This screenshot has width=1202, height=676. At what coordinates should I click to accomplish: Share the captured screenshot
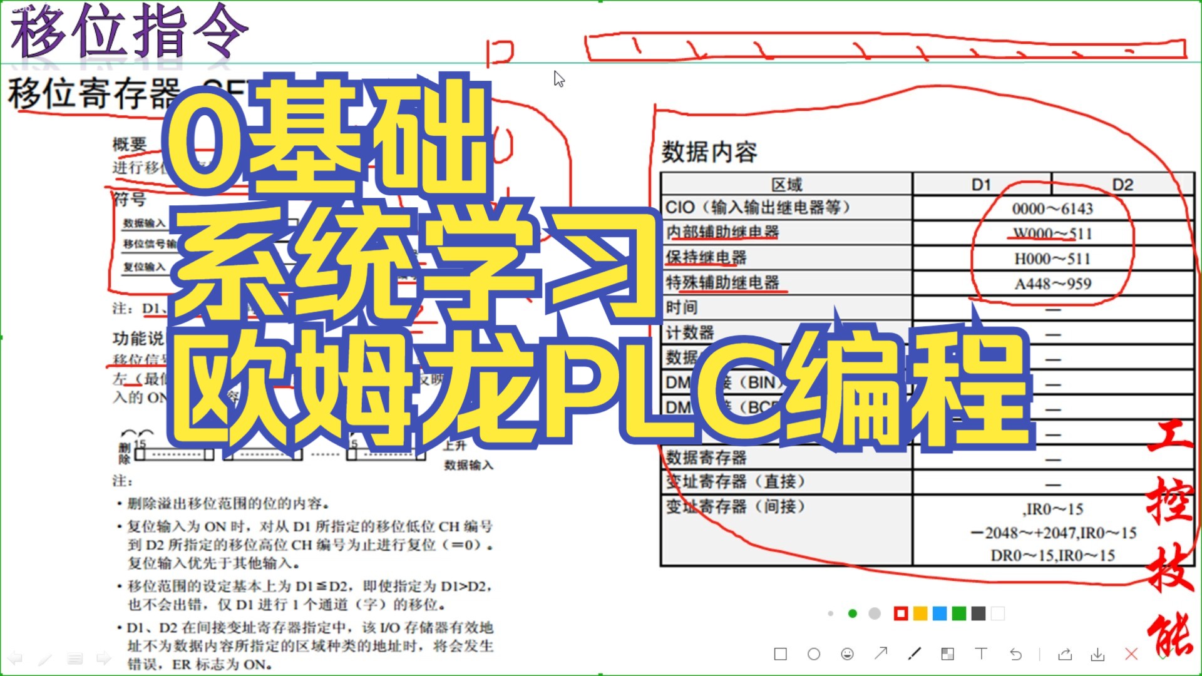1064,654
